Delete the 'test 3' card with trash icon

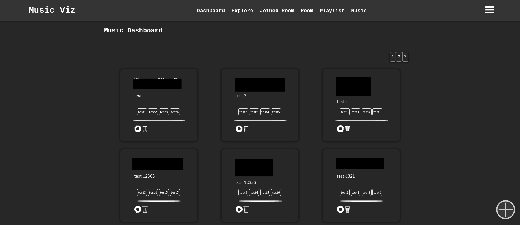coord(347,129)
